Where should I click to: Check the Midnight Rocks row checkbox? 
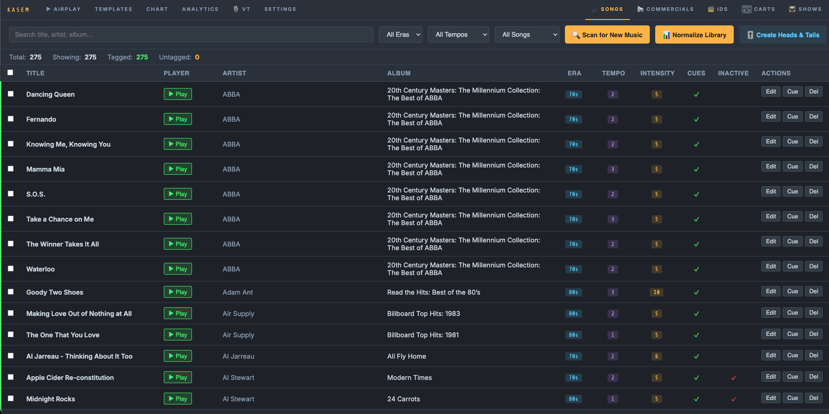tap(10, 399)
